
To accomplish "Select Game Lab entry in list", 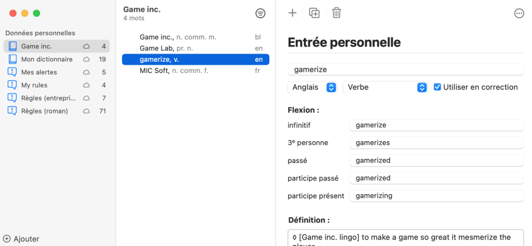I will coord(196,48).
